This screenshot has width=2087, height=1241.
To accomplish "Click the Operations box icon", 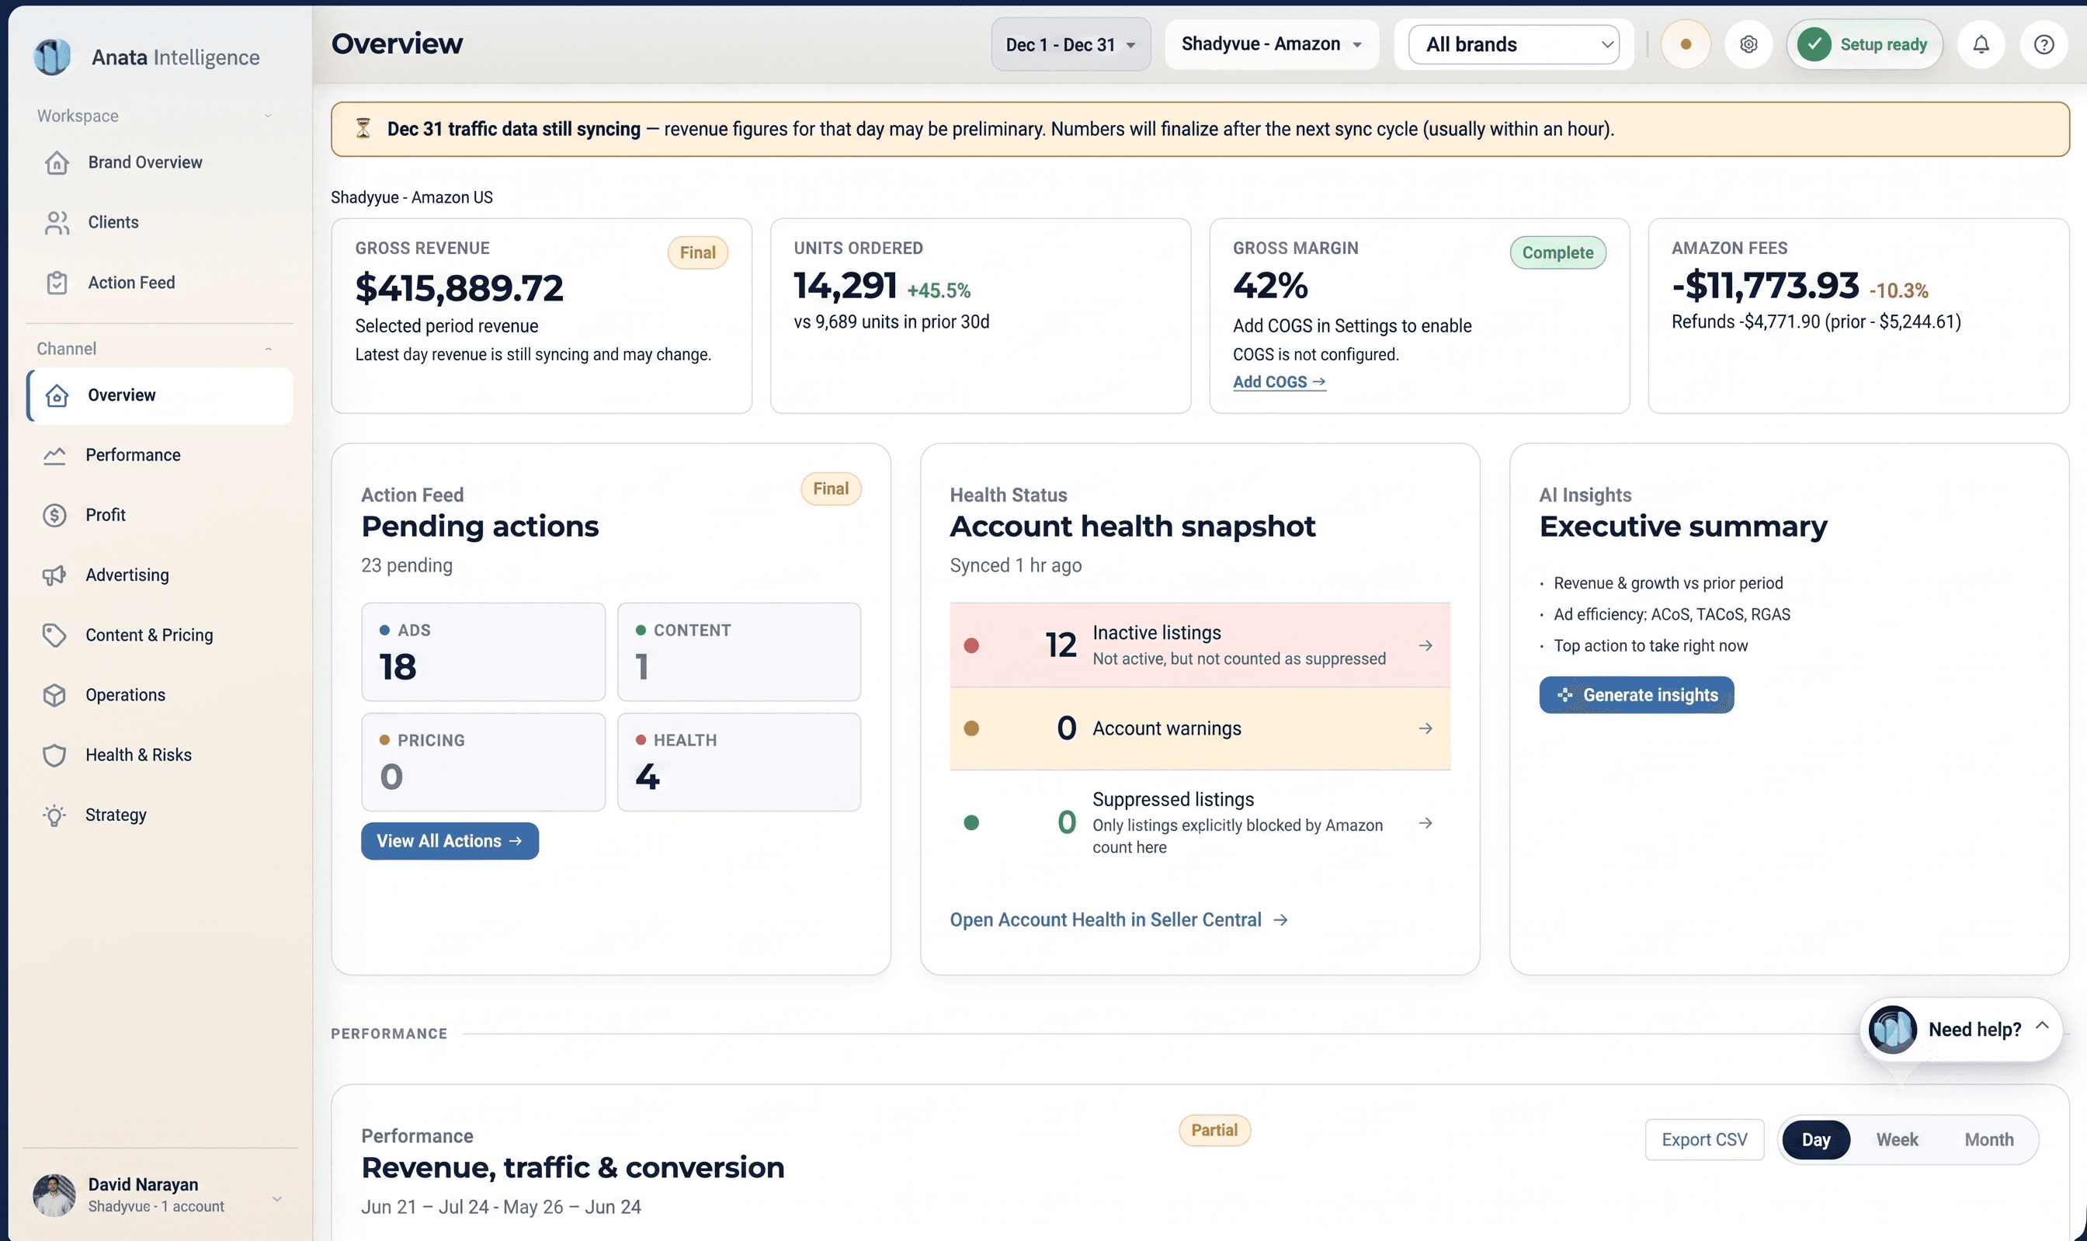I will point(54,695).
